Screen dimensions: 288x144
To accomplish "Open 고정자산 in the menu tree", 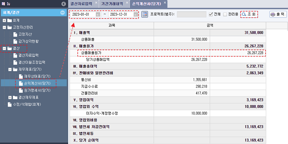I will (x=25, y=34).
